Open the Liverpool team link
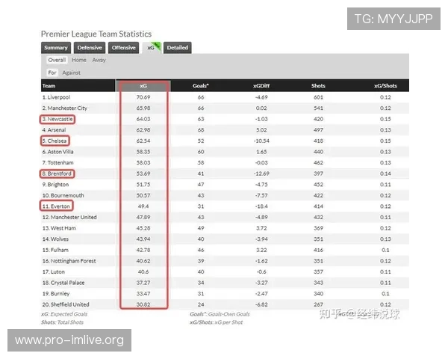The height and width of the screenshot is (359, 448). coord(56,97)
